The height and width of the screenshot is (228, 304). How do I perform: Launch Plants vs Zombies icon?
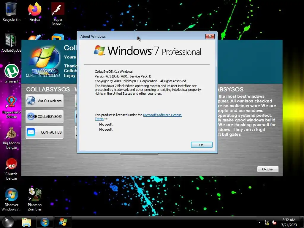(x=35, y=200)
